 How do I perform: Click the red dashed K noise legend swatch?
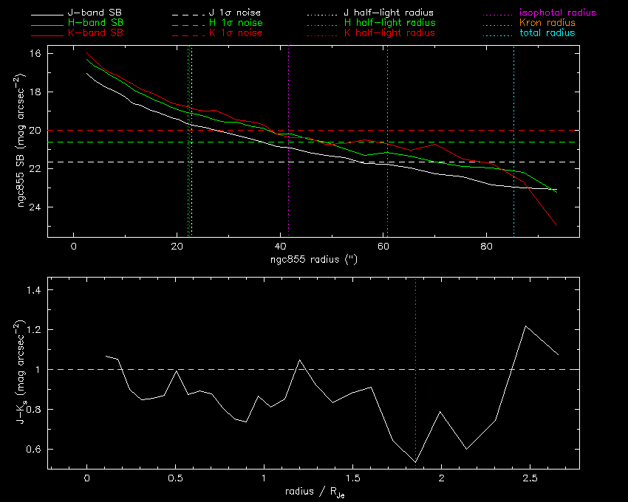[188, 34]
